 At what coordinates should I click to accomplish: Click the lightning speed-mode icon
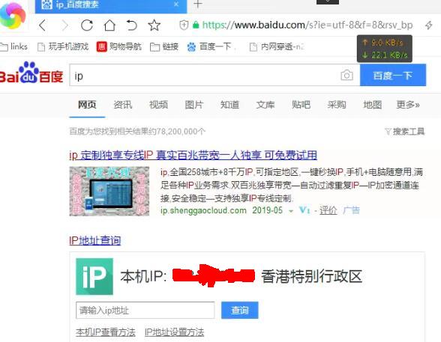pyautogui.click(x=429, y=25)
